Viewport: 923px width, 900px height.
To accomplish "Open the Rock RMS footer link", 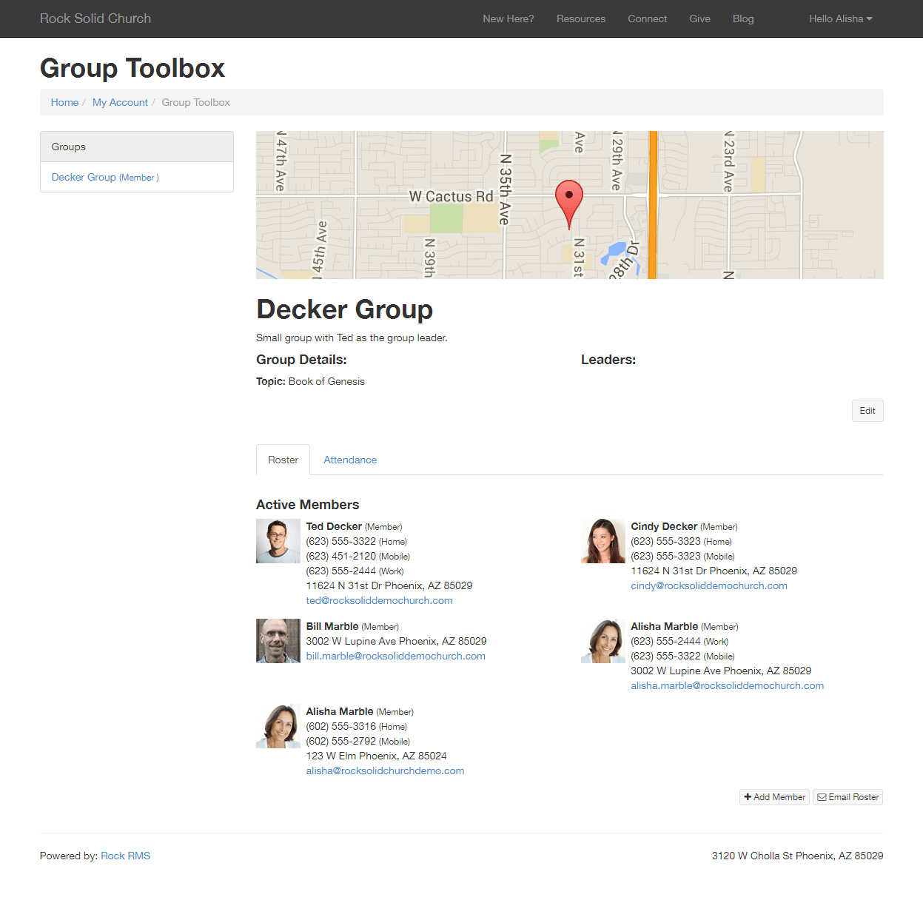I will 126,856.
